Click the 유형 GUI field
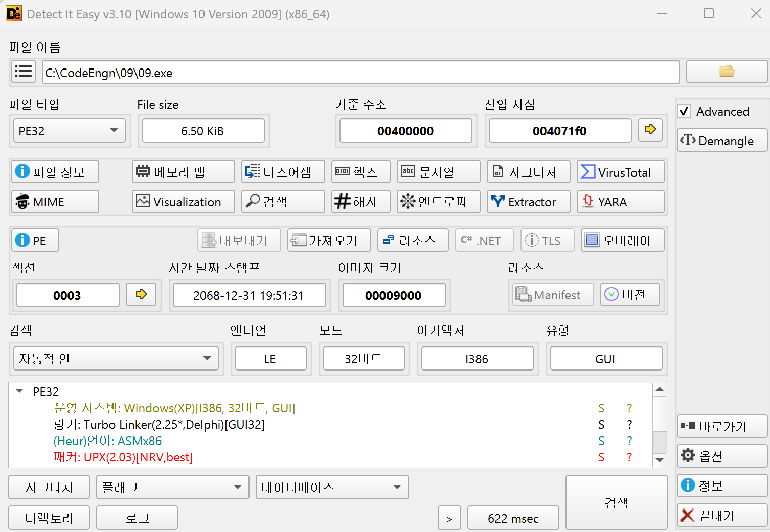The image size is (770, 532). (x=606, y=358)
